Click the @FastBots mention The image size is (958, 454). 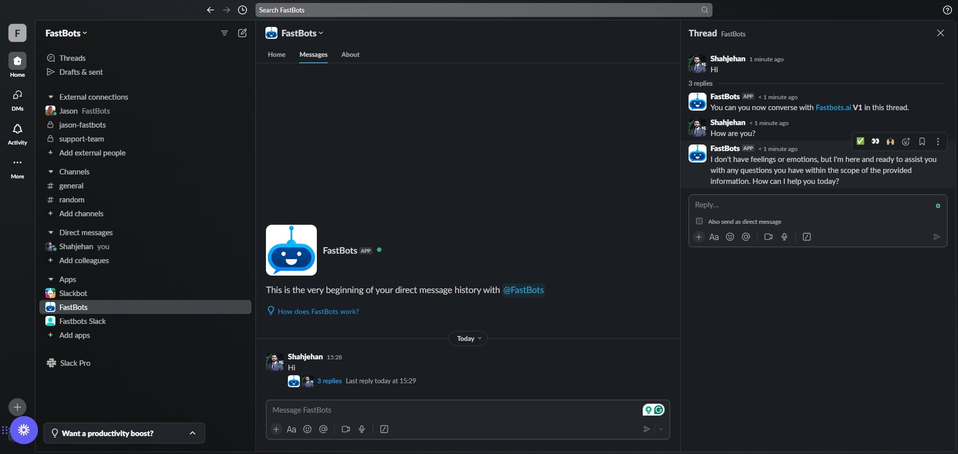pos(523,290)
